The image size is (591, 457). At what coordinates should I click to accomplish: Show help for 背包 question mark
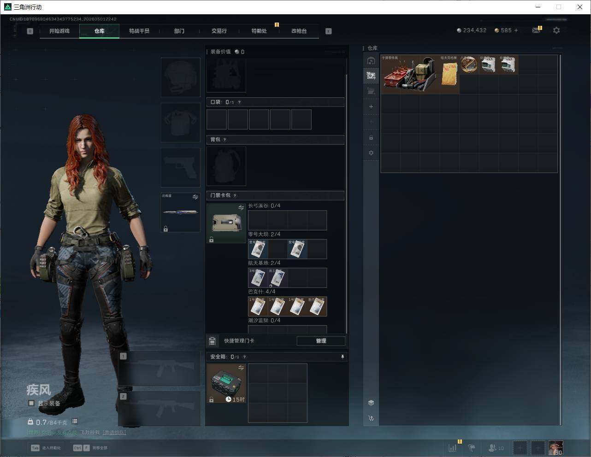(225, 140)
